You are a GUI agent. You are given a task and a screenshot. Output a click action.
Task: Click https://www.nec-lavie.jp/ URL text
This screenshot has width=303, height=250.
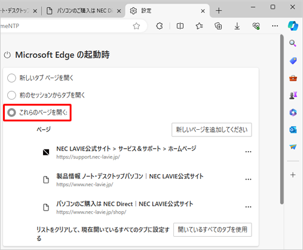pyautogui.click(x=85, y=184)
